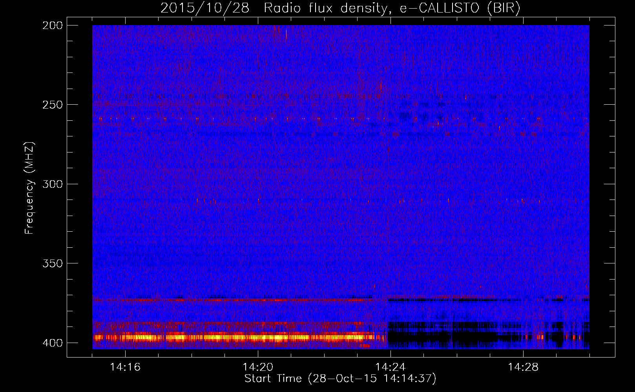
Task: Click the 400 frequency tick label
Action: click(x=52, y=343)
